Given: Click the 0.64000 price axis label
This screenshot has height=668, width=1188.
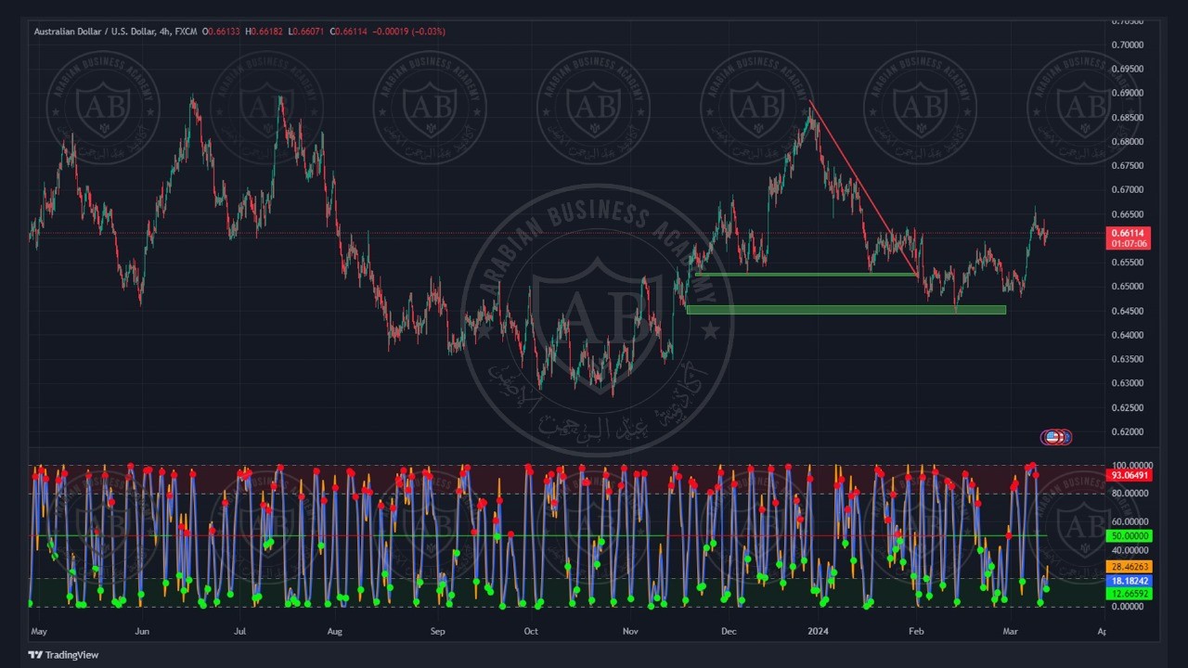Looking at the screenshot, I should coord(1127,335).
